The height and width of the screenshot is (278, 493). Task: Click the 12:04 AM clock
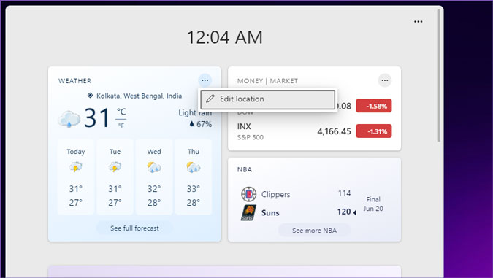pyautogui.click(x=224, y=37)
